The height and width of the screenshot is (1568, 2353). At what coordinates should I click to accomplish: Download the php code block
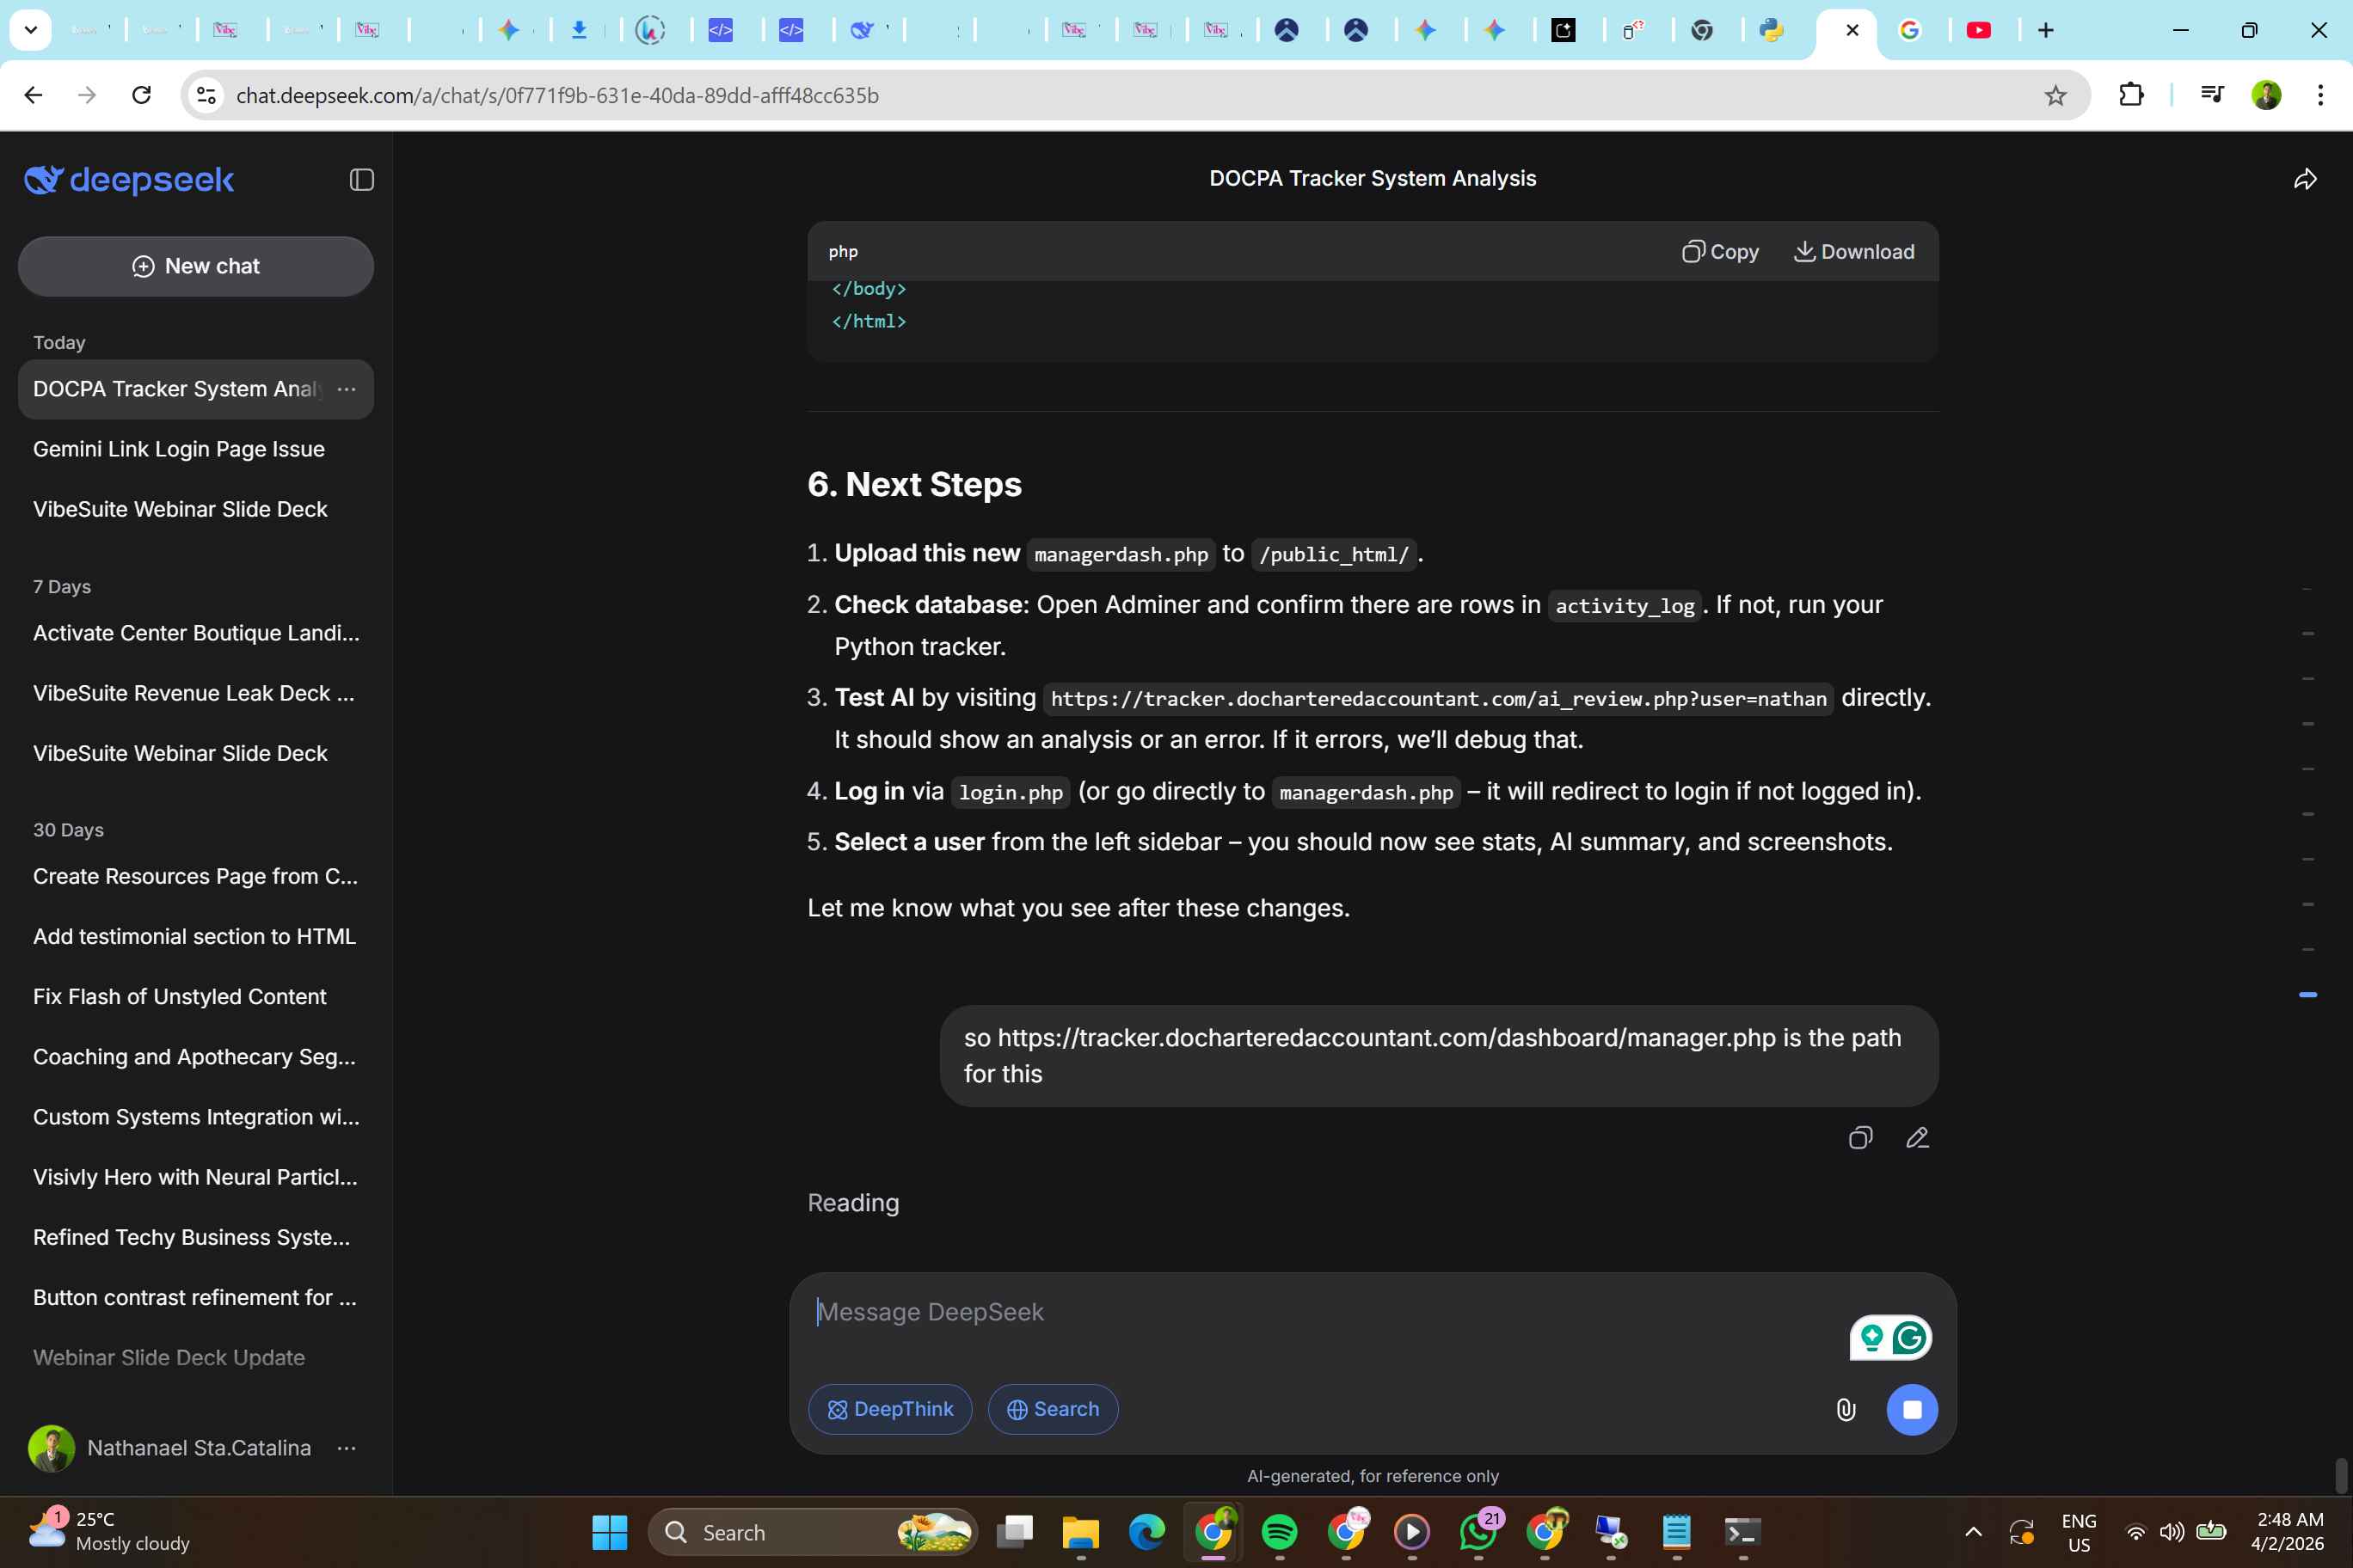(1854, 252)
